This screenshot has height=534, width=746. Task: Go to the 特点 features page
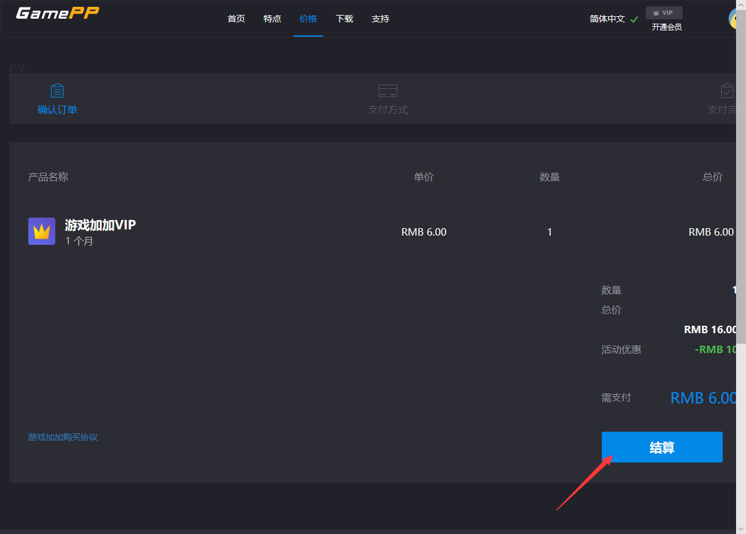pyautogui.click(x=272, y=19)
